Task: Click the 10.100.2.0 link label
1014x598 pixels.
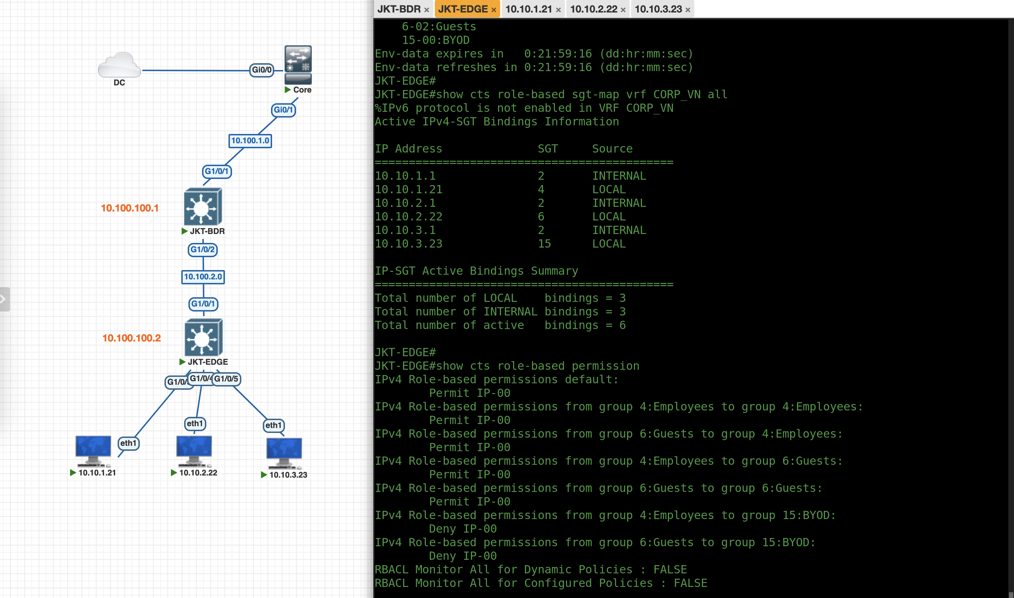Action: coord(203,277)
